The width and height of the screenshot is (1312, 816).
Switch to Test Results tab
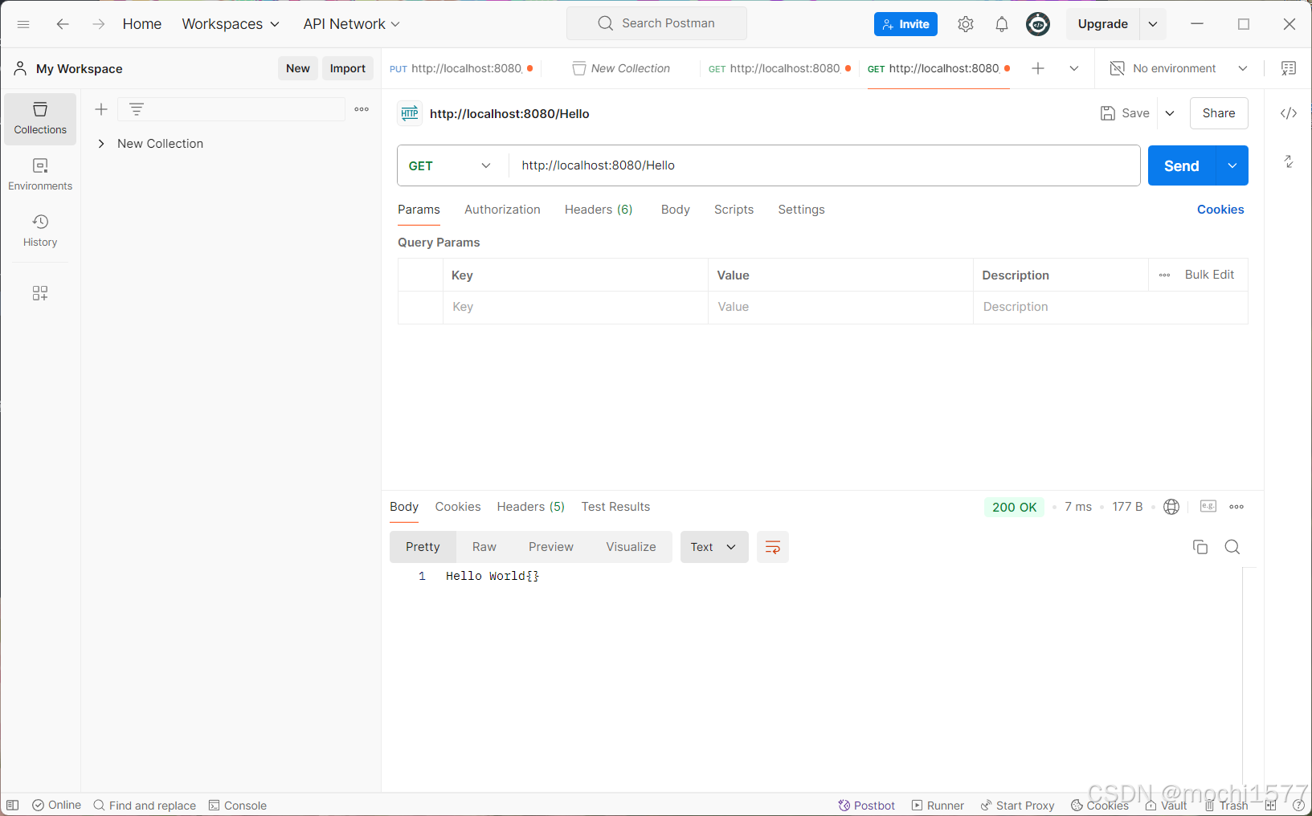pos(615,507)
